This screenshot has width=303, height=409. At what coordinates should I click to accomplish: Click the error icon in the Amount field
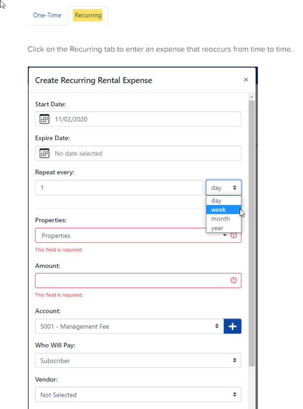(233, 280)
